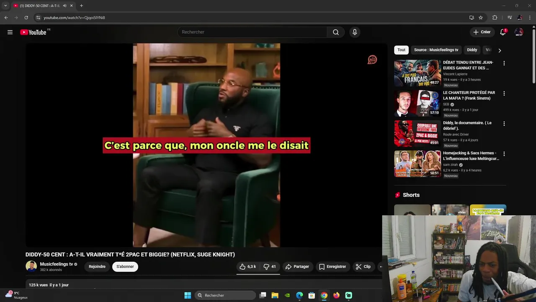Viewport: 536px width, 302px height.
Task: Open the YouTube hamburger guide menu
Action: [x=10, y=32]
